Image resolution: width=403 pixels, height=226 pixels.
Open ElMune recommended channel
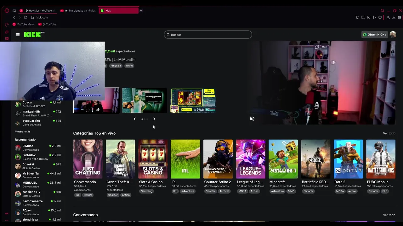[38, 148]
